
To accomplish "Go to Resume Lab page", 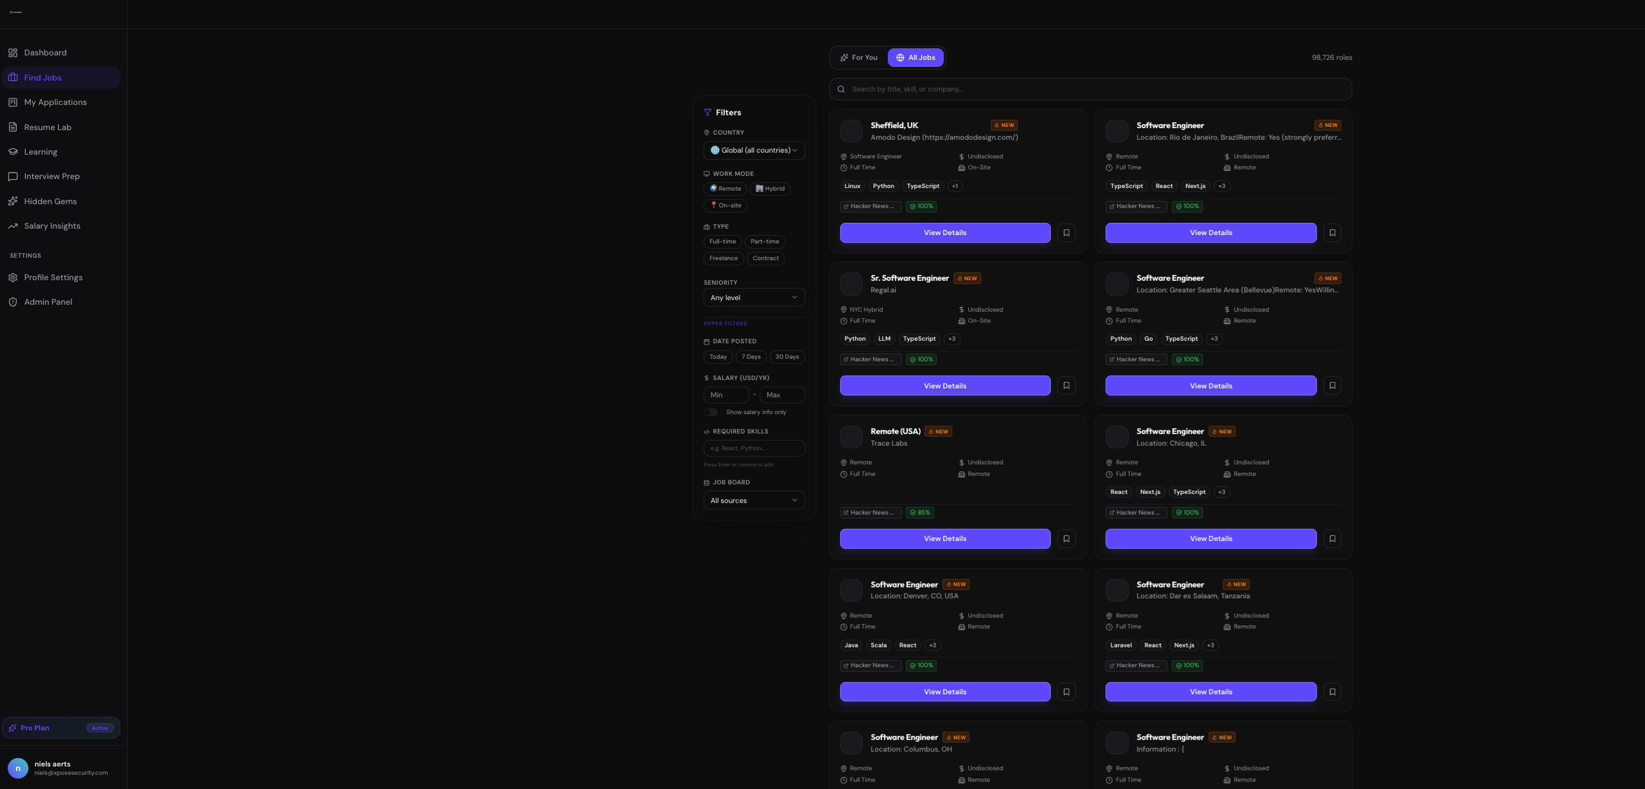I will 47,127.
